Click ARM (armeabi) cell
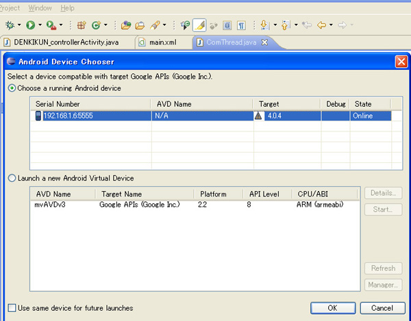Image resolution: width=411 pixels, height=321 pixels. pos(320,205)
